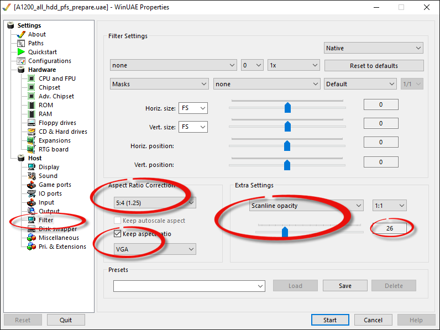The width and height of the screenshot is (440, 330).
Task: Click the Reset to defaults button
Action: point(374,66)
